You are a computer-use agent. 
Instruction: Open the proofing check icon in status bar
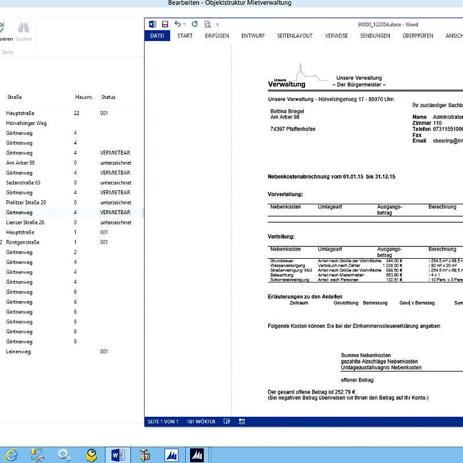point(227,421)
